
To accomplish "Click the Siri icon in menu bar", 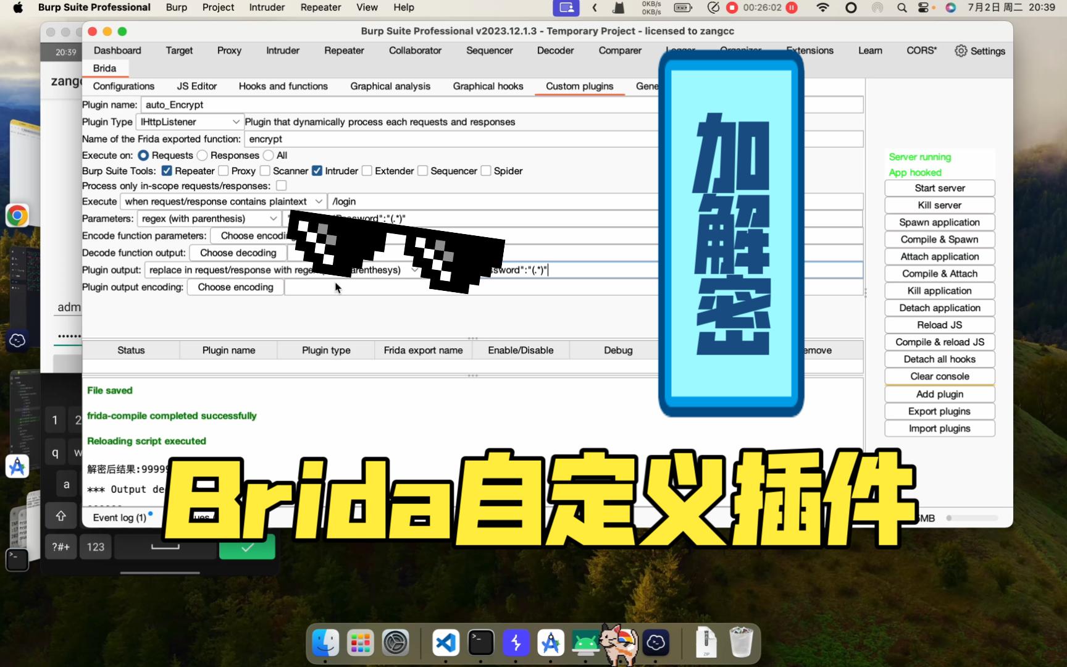I will tap(951, 7).
